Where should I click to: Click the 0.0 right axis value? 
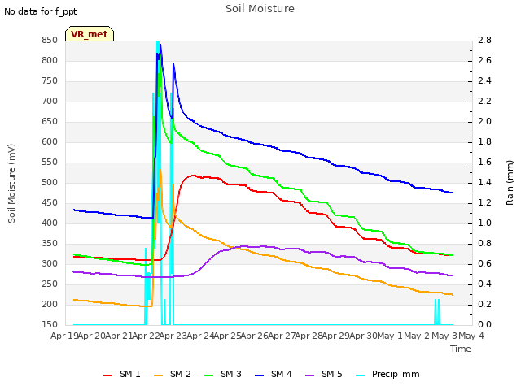click(x=484, y=324)
